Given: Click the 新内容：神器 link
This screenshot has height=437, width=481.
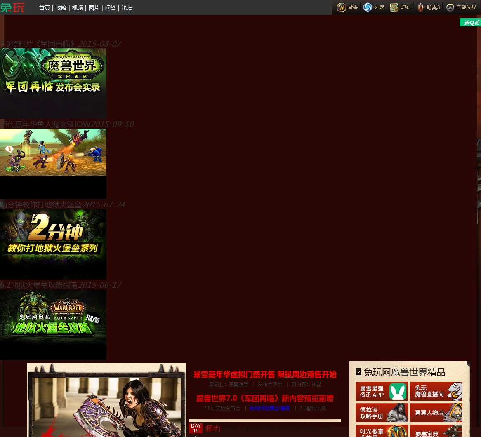Looking at the screenshot, I should (x=306, y=384).
